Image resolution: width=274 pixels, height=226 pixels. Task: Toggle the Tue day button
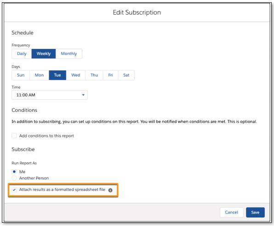[57, 75]
